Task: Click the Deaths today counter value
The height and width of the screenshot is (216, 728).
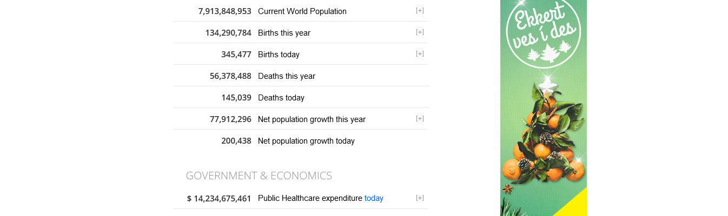Action: point(236,98)
